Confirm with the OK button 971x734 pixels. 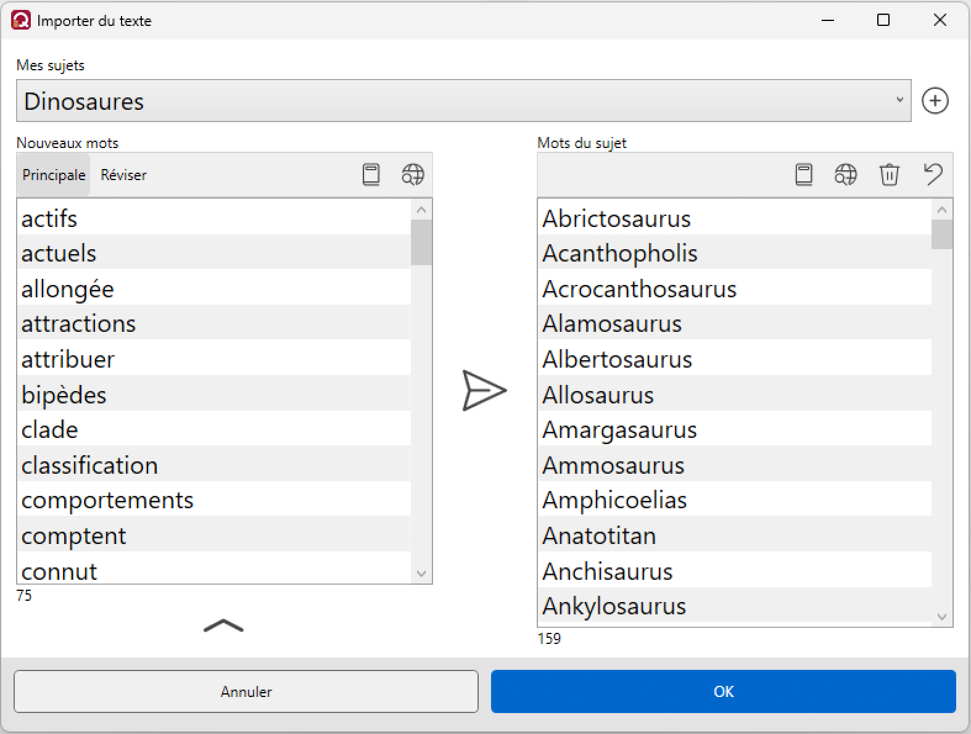(x=723, y=691)
